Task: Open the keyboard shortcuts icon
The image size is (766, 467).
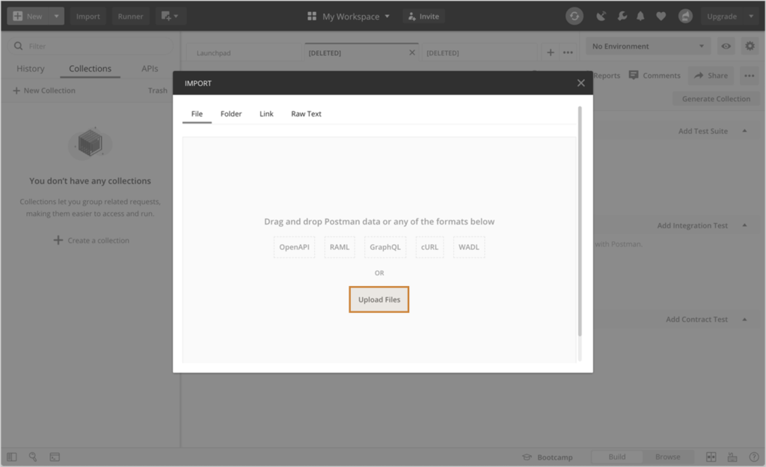Action: click(x=732, y=457)
